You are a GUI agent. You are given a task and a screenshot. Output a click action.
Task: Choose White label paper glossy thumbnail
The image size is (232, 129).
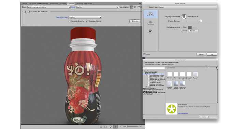(x=170, y=74)
